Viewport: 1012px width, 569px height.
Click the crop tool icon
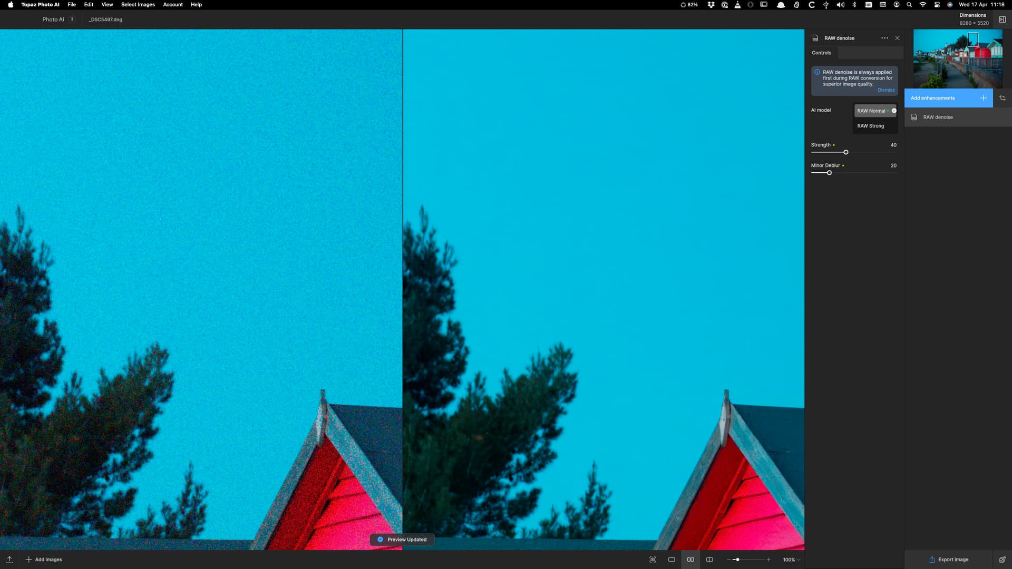(1002, 98)
